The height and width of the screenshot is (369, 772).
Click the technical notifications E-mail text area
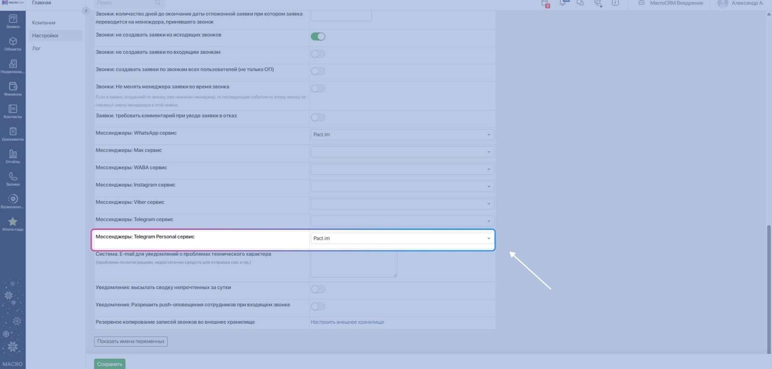tap(354, 264)
